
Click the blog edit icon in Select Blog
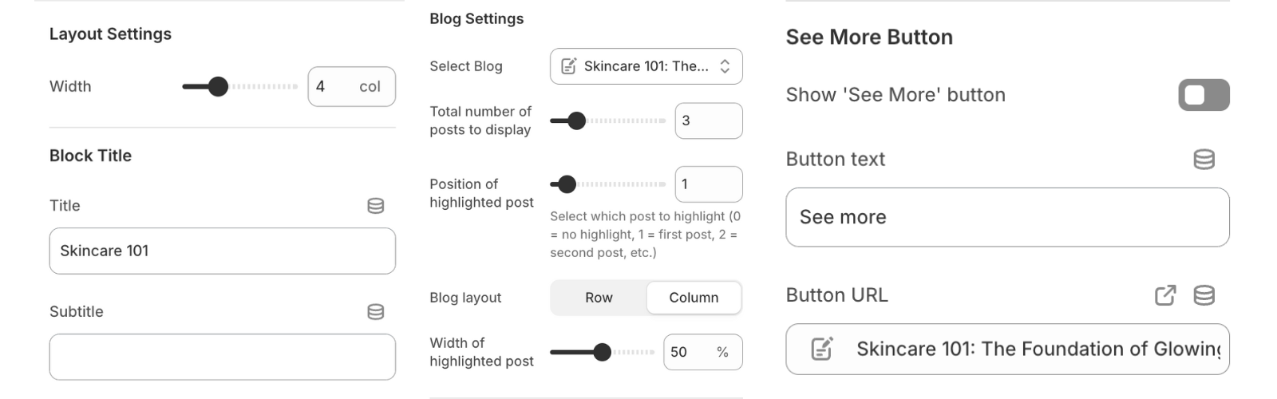click(x=569, y=66)
